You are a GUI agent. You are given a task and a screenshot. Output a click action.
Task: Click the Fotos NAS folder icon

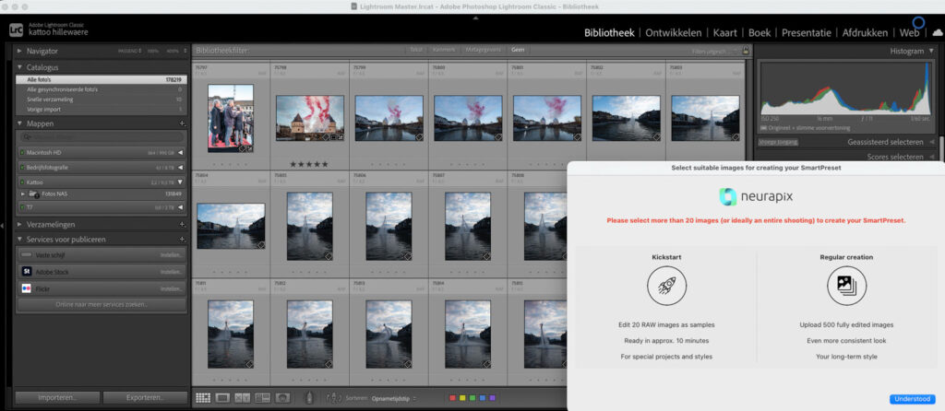tap(33, 194)
